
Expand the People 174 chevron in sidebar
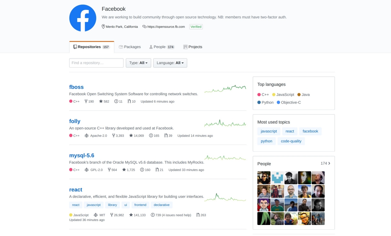click(329, 163)
